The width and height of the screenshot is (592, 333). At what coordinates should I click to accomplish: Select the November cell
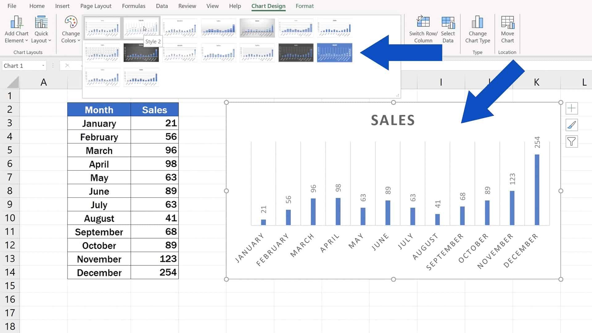[x=99, y=259]
